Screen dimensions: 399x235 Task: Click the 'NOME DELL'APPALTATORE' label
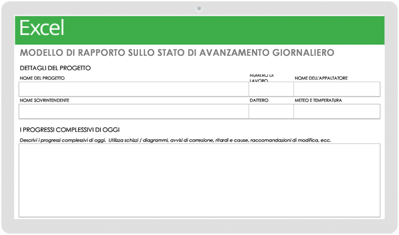(321, 78)
